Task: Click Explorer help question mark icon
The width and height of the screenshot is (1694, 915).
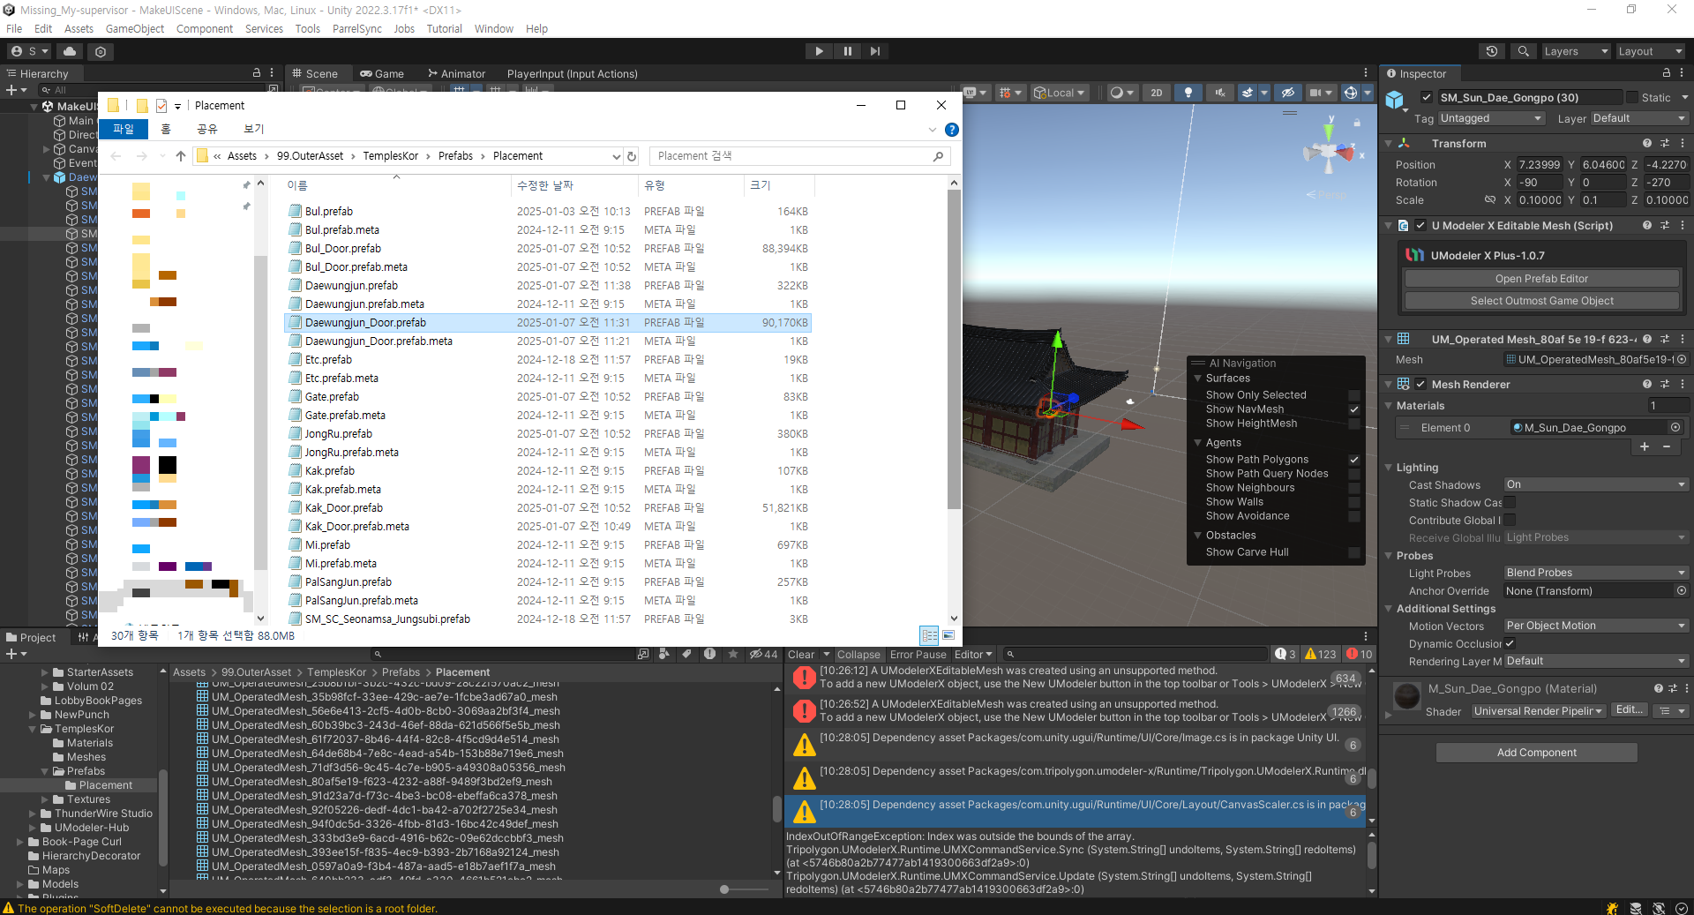Action: (x=951, y=130)
